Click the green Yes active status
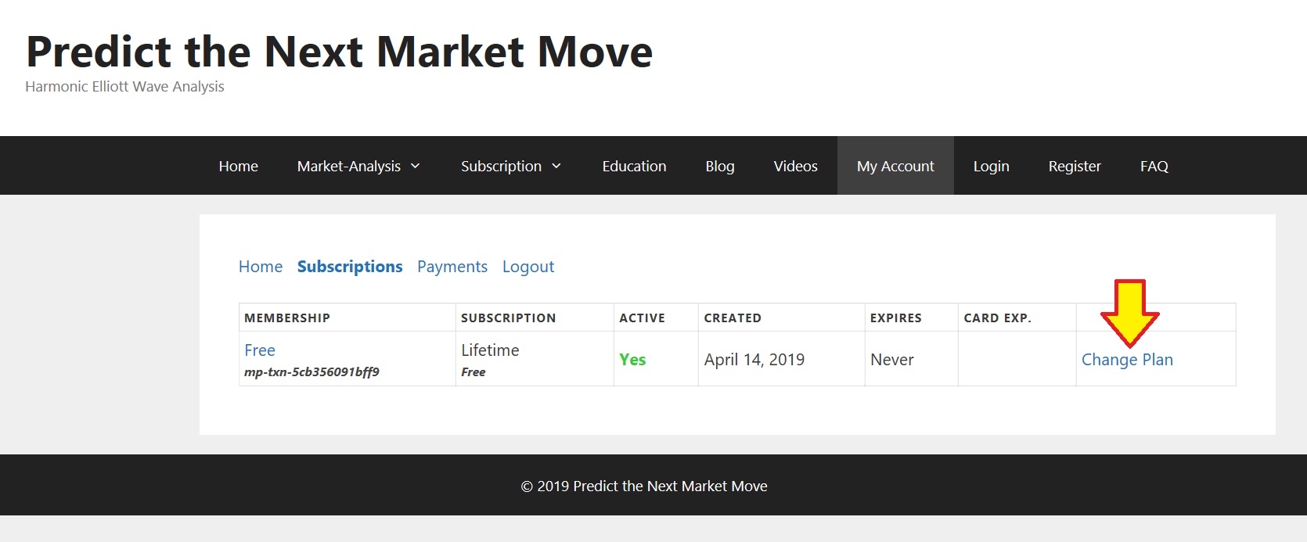The width and height of the screenshot is (1307, 542). [632, 360]
